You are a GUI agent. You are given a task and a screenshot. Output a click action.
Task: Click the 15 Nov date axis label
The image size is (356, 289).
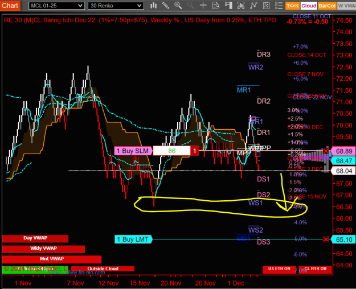tap(140, 283)
